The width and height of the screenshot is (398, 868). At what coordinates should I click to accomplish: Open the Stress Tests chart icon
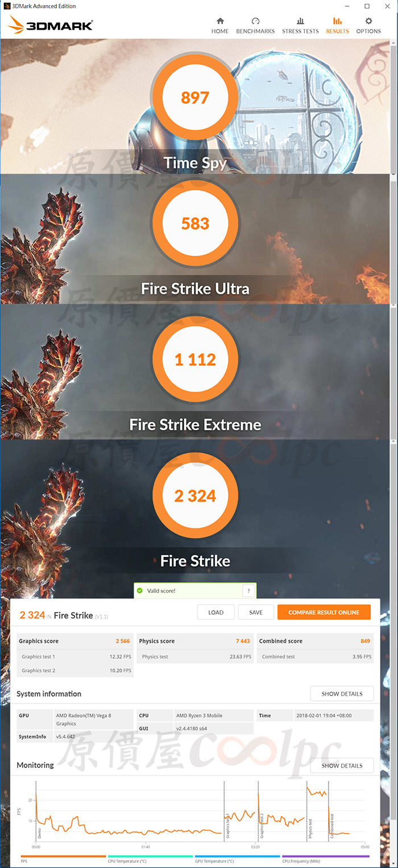[300, 21]
